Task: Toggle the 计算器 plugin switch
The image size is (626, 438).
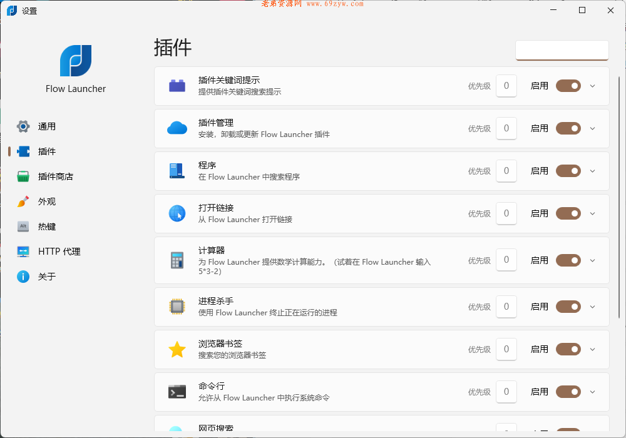Action: point(568,260)
